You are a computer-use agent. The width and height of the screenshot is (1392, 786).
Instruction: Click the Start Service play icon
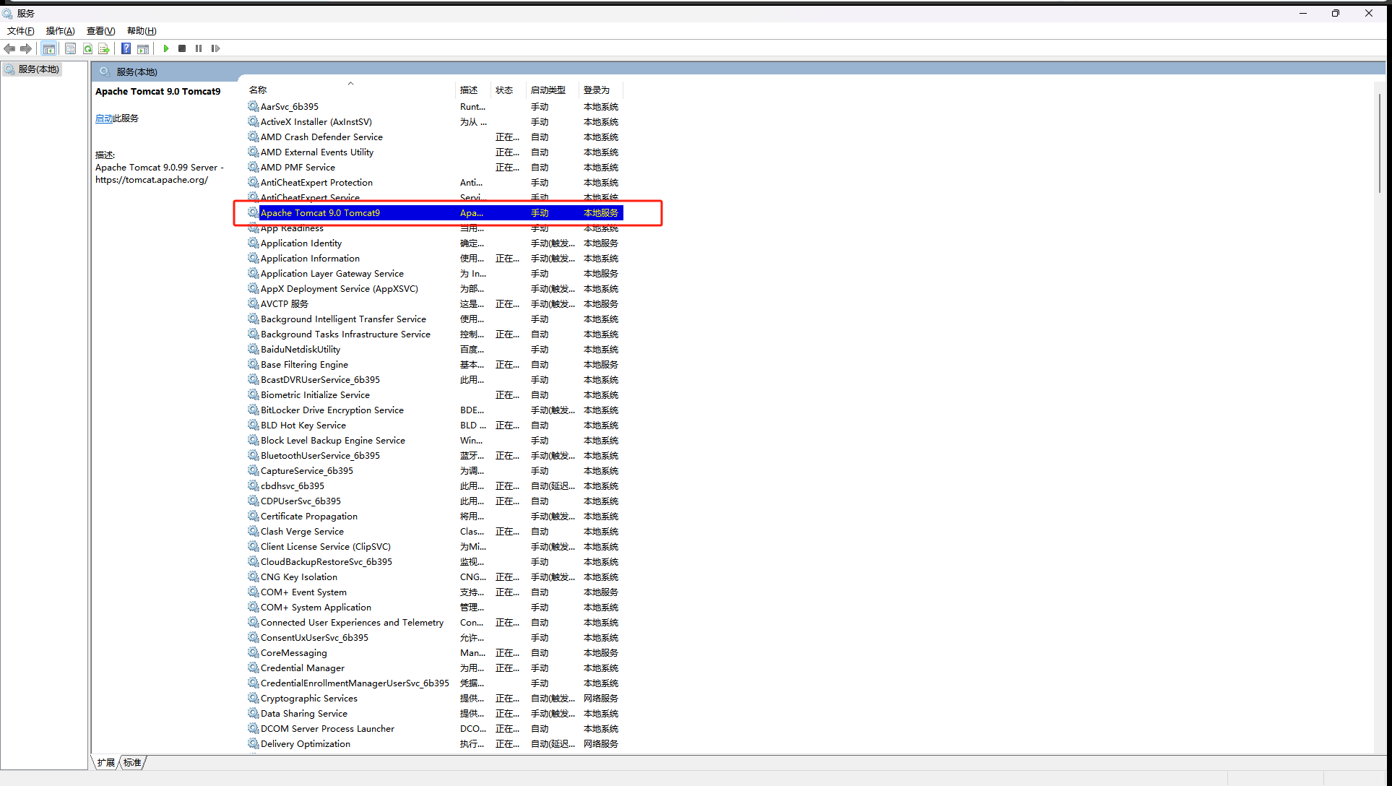point(166,48)
